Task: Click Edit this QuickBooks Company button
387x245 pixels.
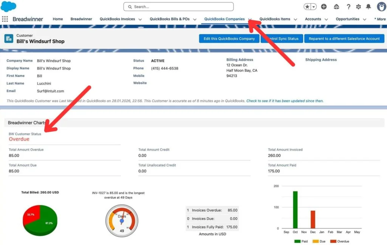Action: tap(229, 39)
